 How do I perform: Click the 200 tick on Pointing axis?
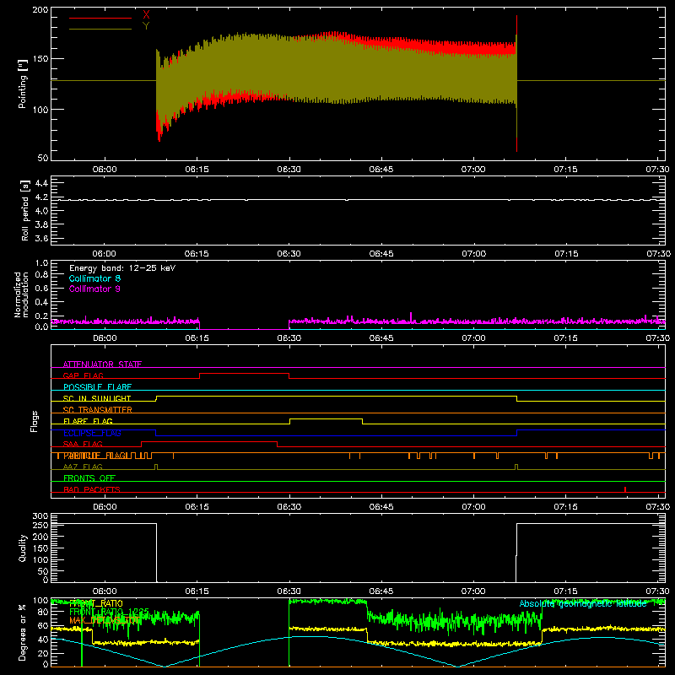click(40, 10)
